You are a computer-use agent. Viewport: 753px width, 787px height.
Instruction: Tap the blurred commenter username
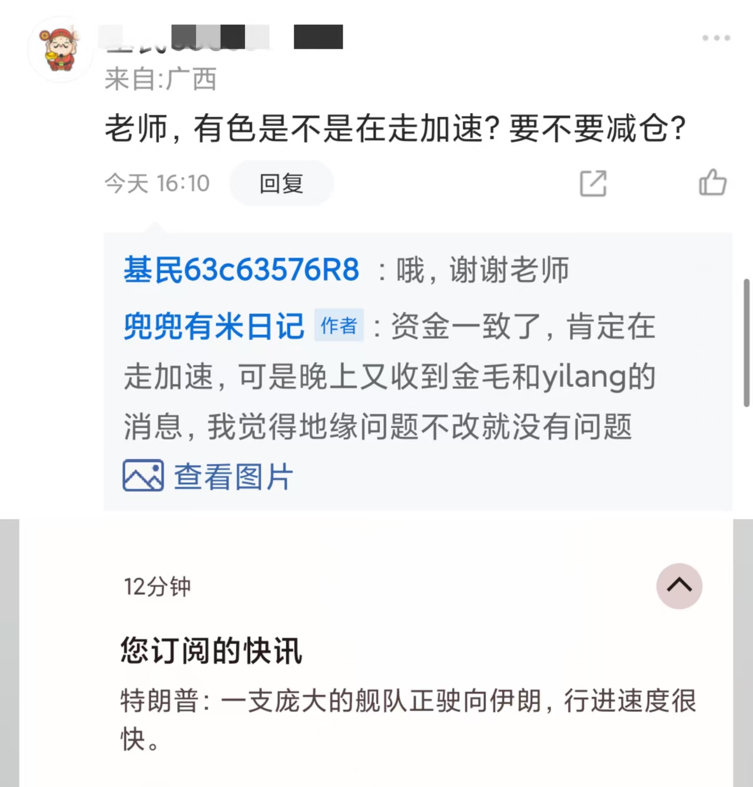coord(224,37)
